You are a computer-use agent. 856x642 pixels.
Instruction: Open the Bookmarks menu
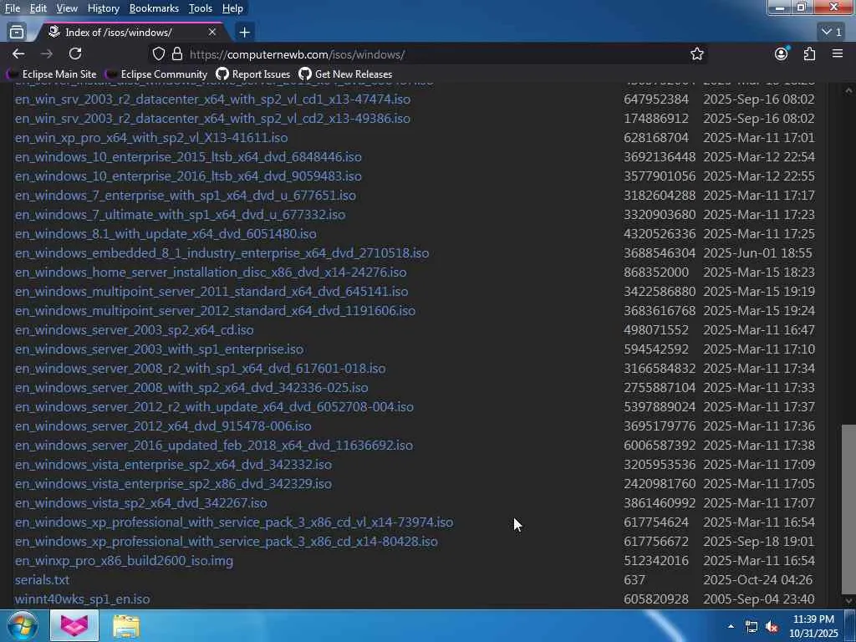pos(154,8)
